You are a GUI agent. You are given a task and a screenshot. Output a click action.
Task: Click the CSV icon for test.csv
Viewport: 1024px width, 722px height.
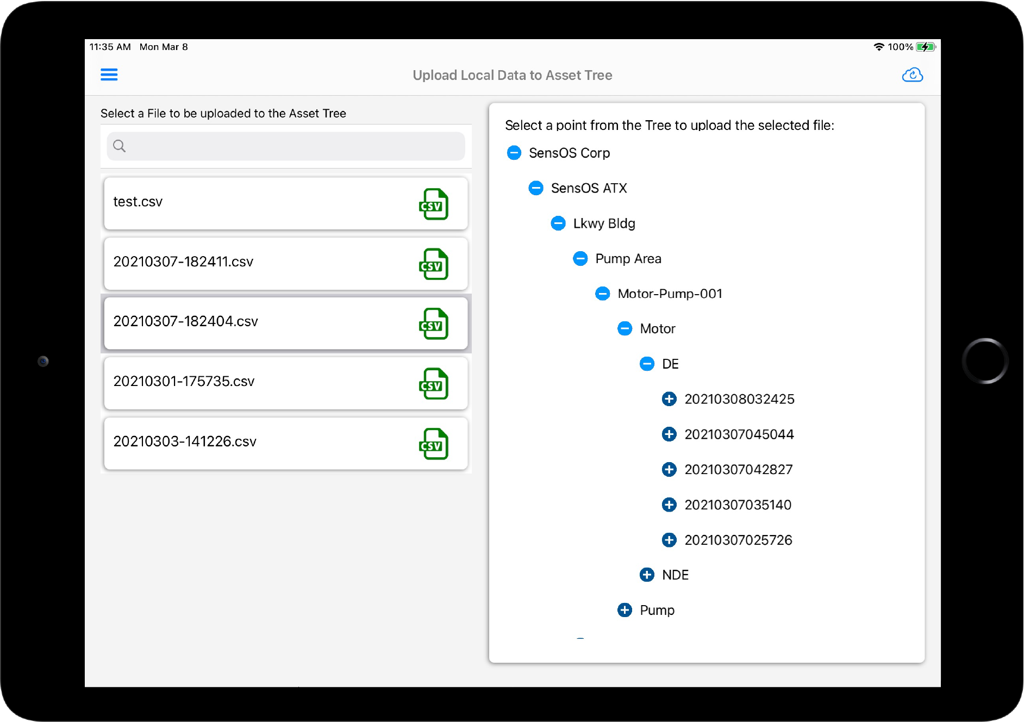[x=434, y=204]
